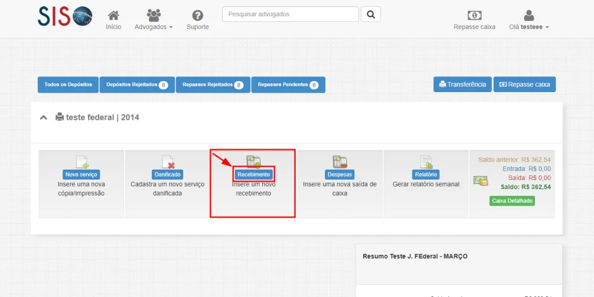594x297 pixels.
Task: Open Caixa Detalhado green button
Action: [x=512, y=201]
